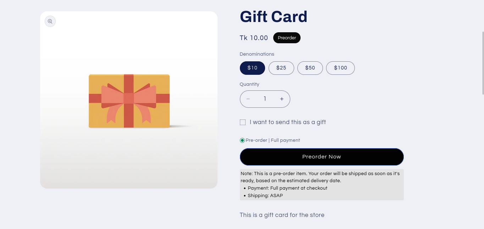Click the page vertical scrollbar
The image size is (484, 229).
[483, 63]
